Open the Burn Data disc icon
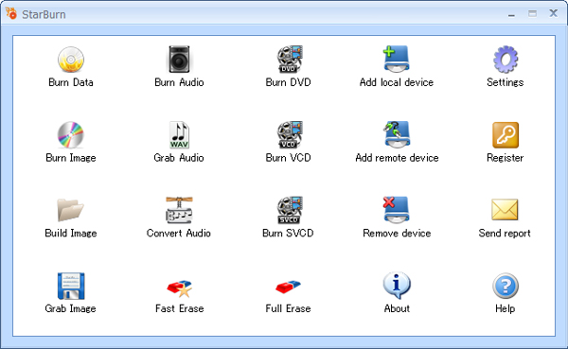 [71, 60]
